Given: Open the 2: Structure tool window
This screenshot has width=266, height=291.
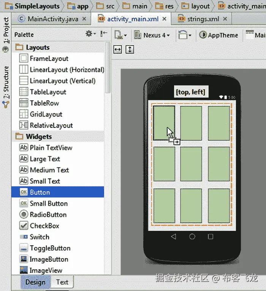Looking at the screenshot, I should click(6, 83).
